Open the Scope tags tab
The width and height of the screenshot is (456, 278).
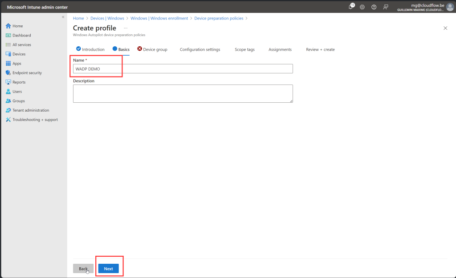[x=244, y=49]
